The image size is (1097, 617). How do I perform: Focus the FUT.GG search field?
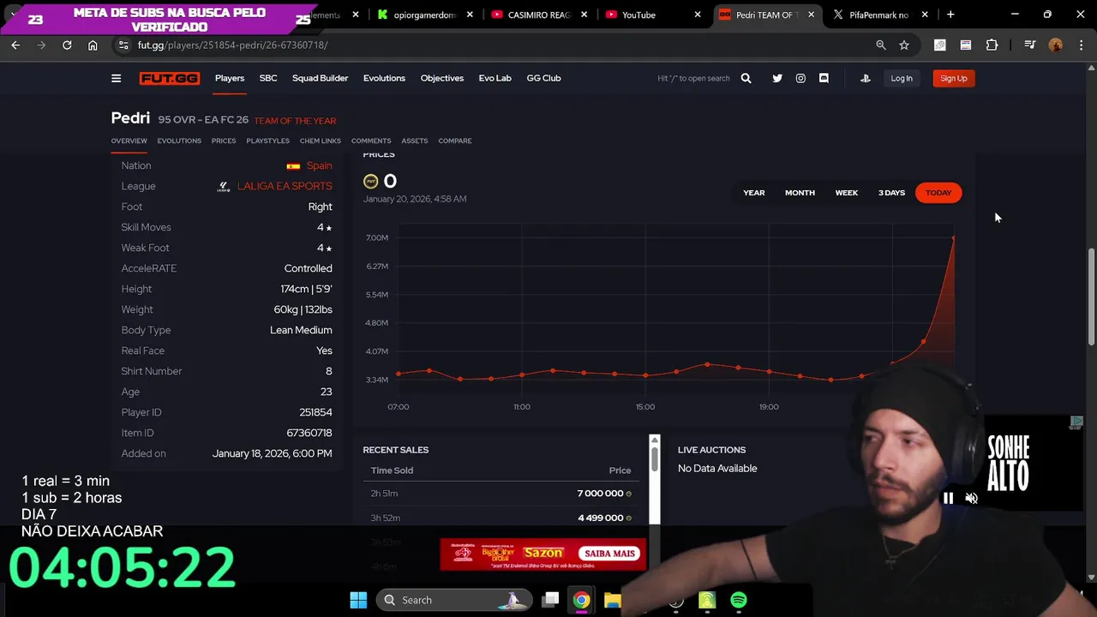(693, 78)
